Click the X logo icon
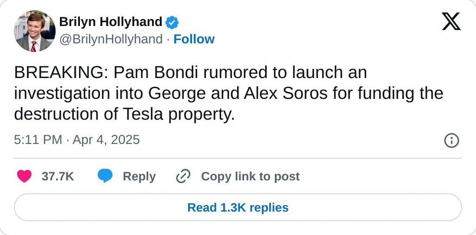Viewport: 476px width, 235px height. 451,21
